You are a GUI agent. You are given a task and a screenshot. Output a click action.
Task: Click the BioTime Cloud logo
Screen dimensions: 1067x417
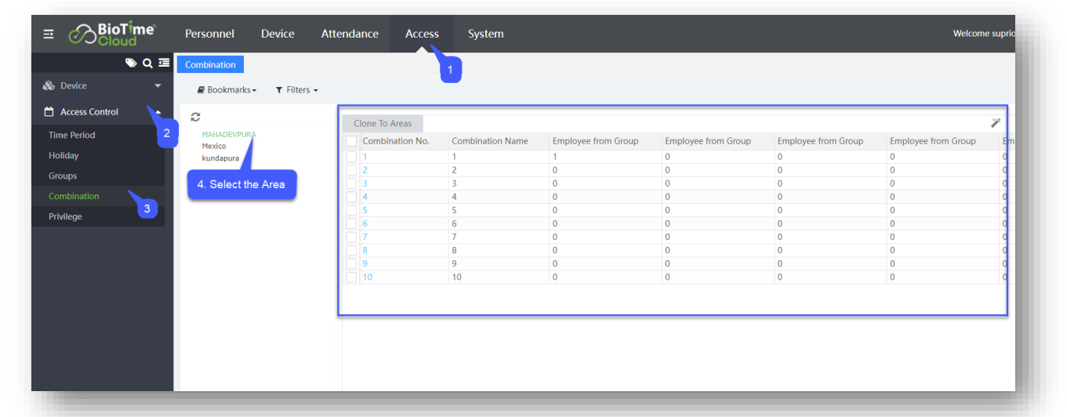[x=112, y=34]
